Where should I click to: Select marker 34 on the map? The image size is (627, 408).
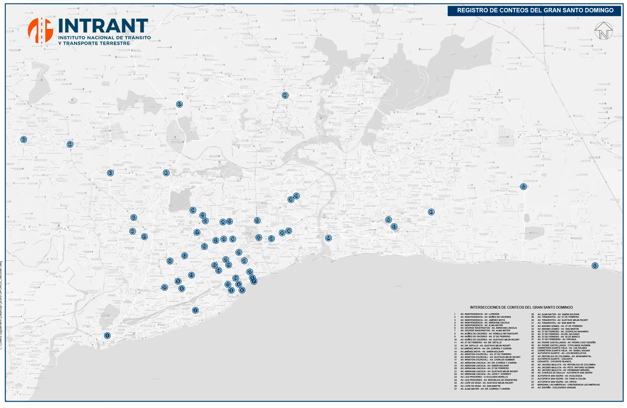click(x=271, y=239)
